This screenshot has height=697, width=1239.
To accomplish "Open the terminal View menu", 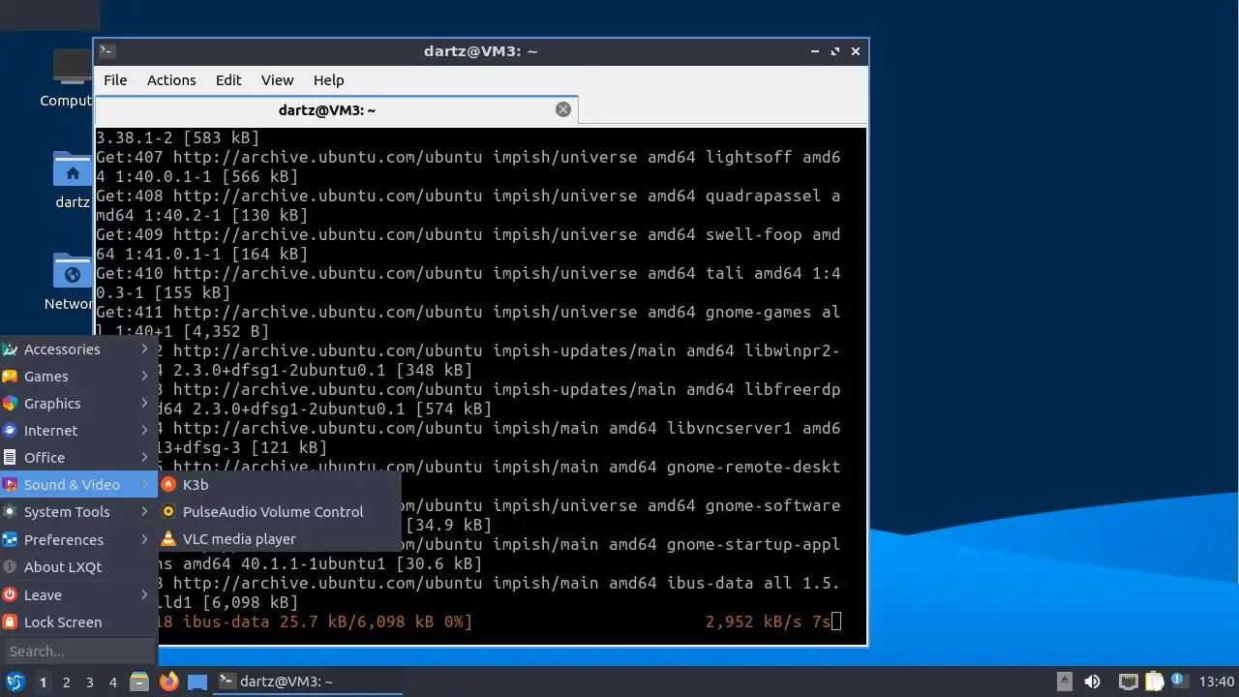I will tap(277, 80).
